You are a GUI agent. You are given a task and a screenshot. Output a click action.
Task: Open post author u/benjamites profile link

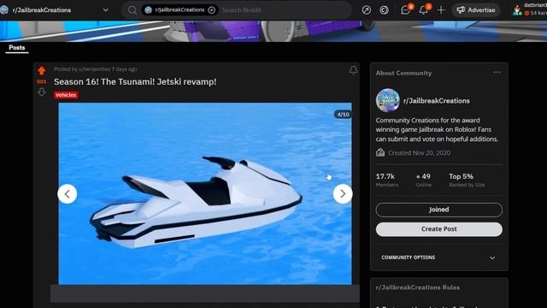(x=94, y=69)
